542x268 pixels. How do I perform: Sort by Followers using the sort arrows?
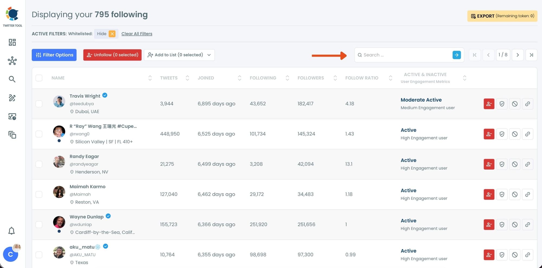(x=335, y=78)
